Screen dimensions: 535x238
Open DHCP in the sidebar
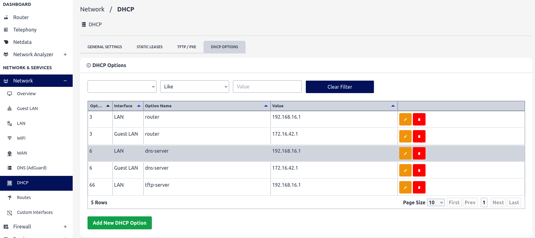(36, 183)
